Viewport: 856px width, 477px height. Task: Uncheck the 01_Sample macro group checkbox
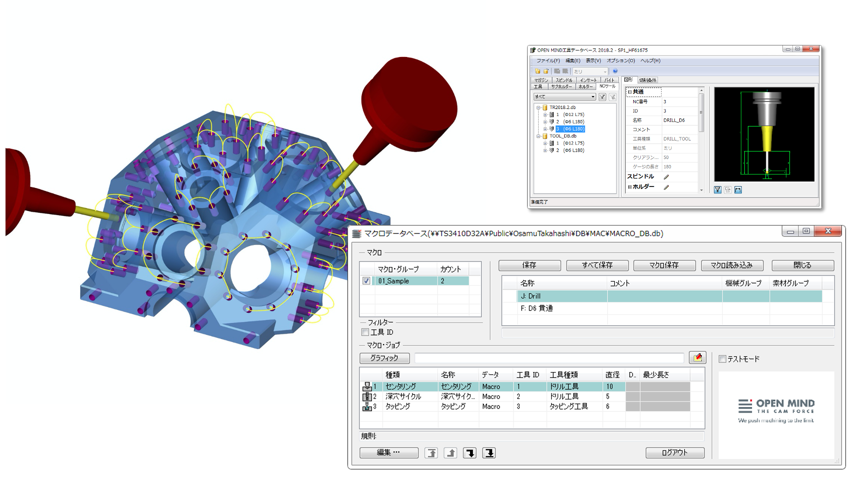[x=366, y=281]
